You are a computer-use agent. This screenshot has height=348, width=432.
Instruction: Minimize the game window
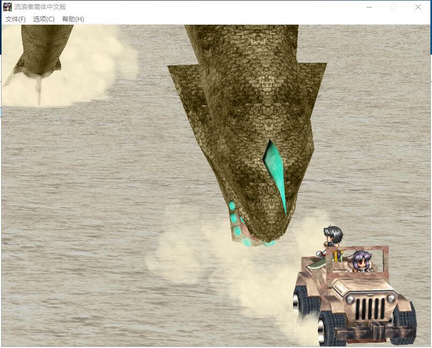pyautogui.click(x=369, y=7)
